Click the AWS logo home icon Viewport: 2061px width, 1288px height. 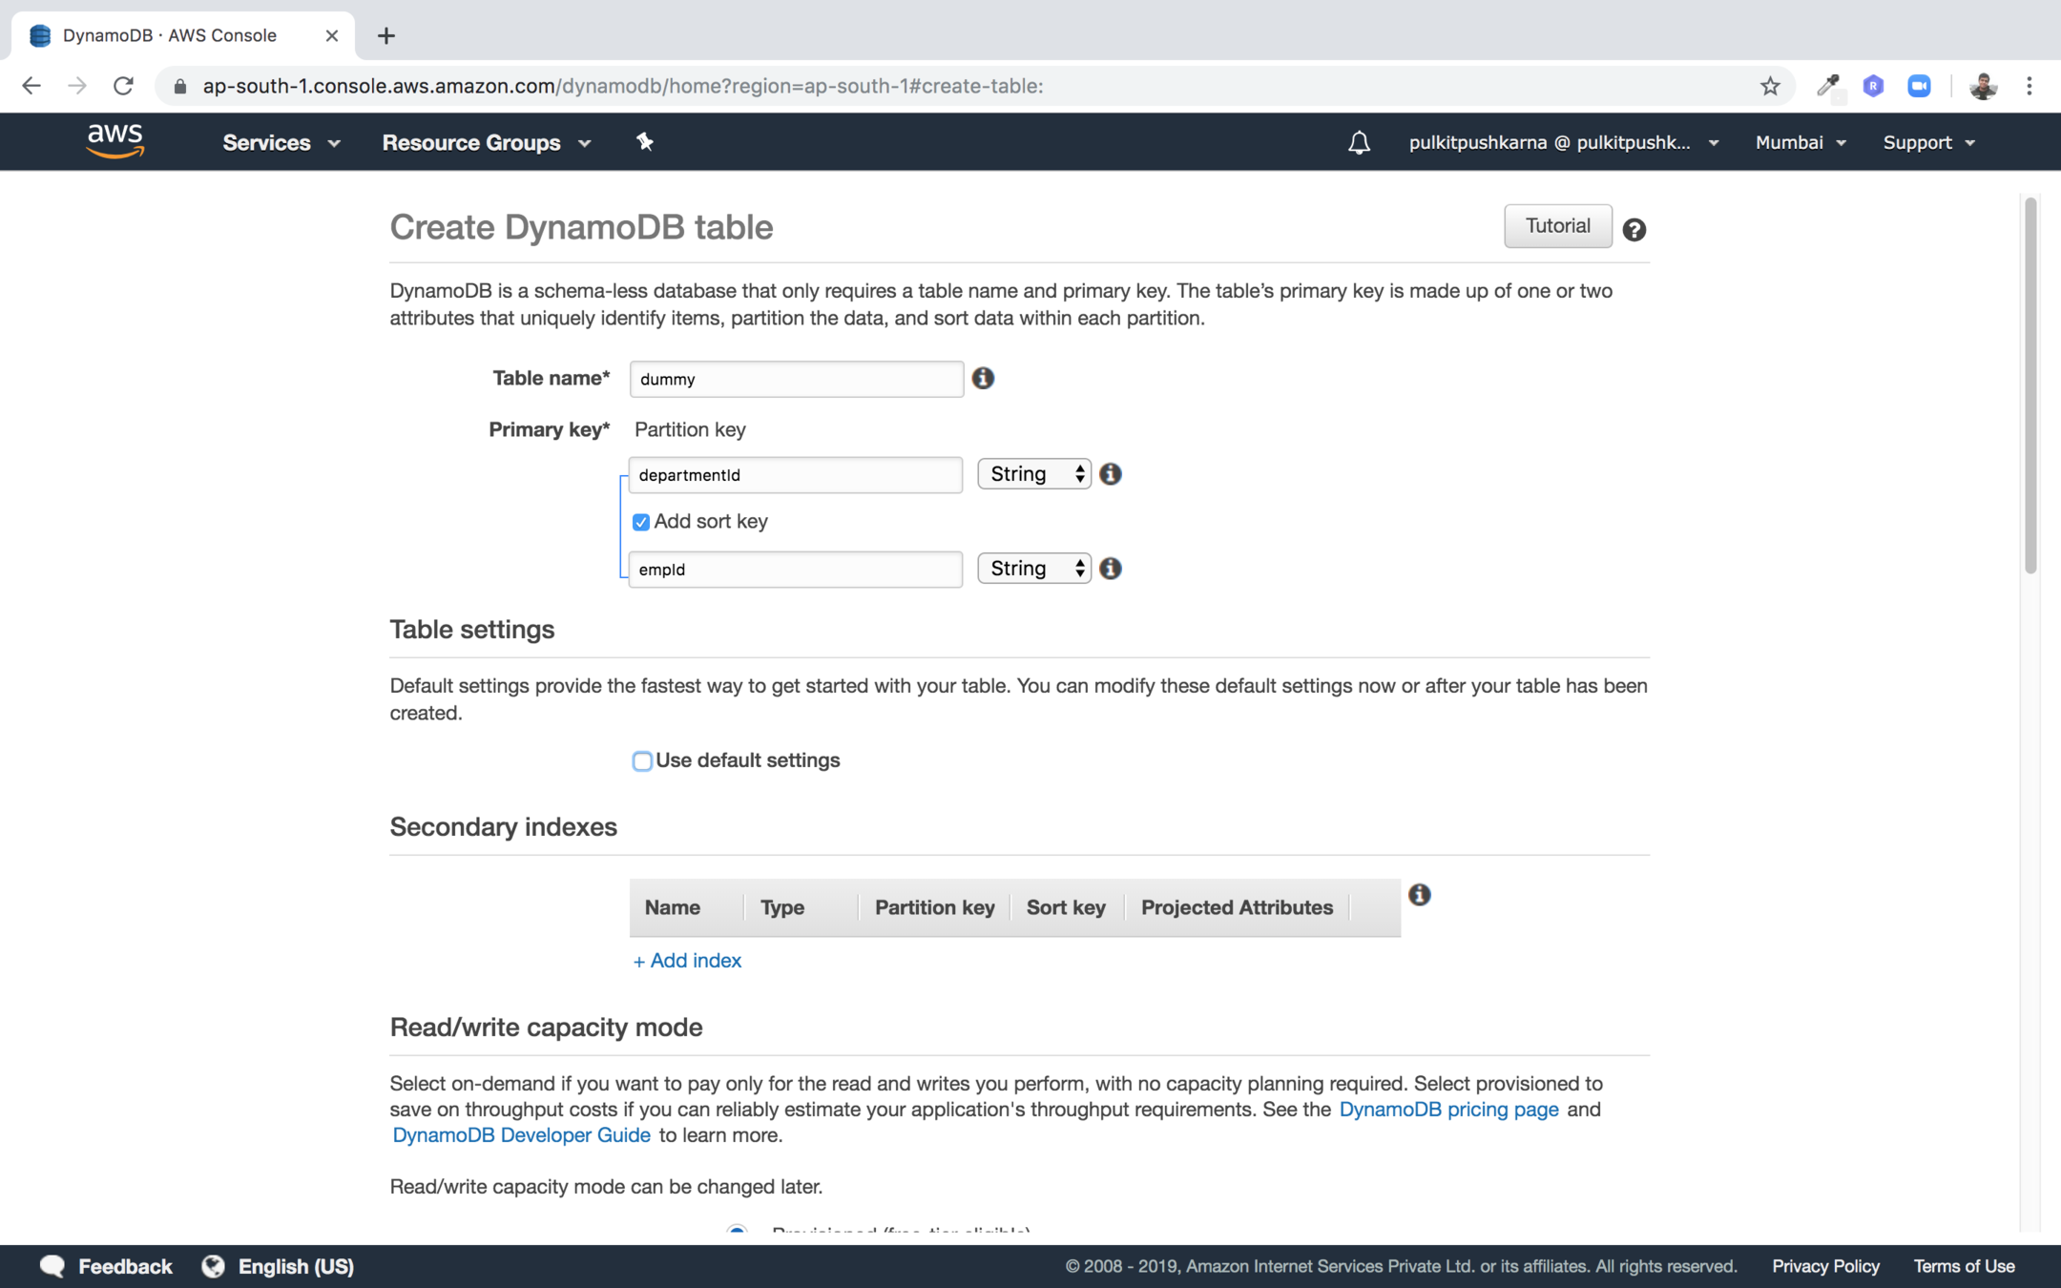pyautogui.click(x=114, y=141)
